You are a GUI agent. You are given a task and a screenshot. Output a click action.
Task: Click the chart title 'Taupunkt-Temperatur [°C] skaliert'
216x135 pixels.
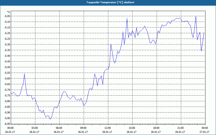click(110, 2)
